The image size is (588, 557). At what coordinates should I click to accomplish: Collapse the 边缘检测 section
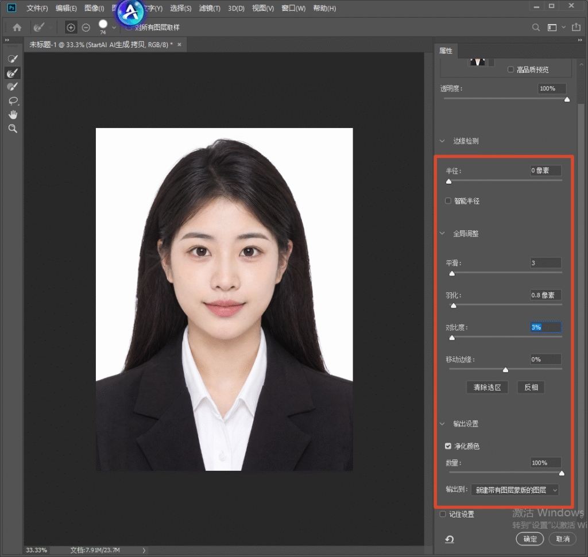pyautogui.click(x=443, y=141)
